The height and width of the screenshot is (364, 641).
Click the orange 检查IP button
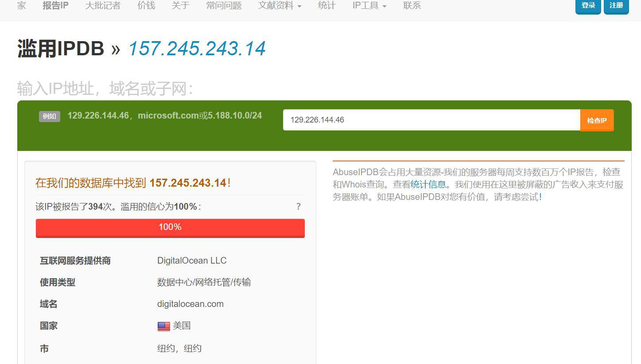click(597, 120)
